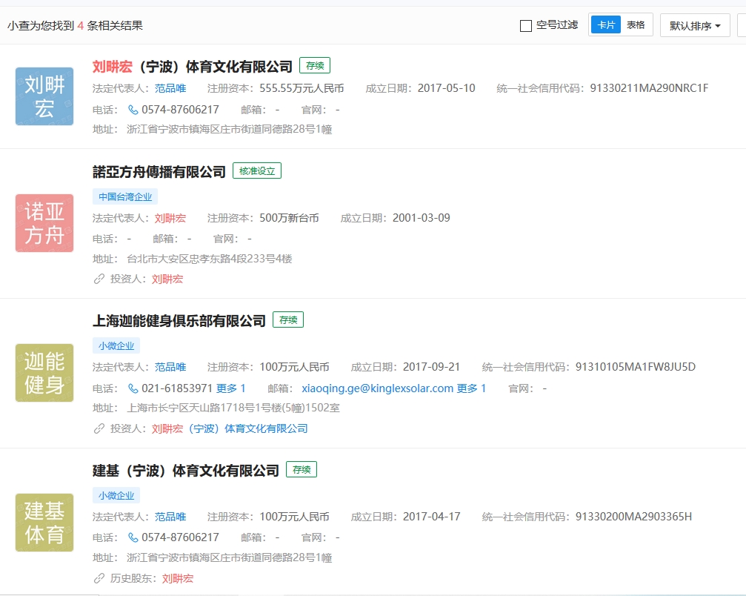This screenshot has height=596, width=746.
Task: Click email xiaoqing.ge@kinglexsolar.com
Action: click(377, 388)
